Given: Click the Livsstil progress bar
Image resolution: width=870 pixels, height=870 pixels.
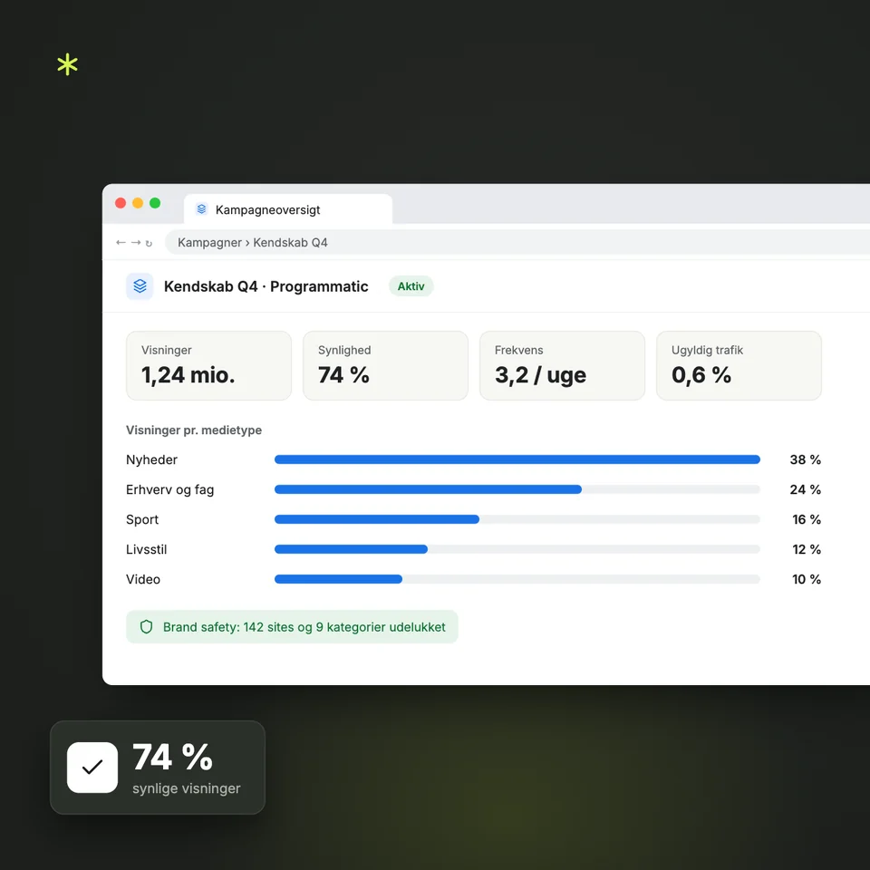Looking at the screenshot, I should (x=517, y=549).
